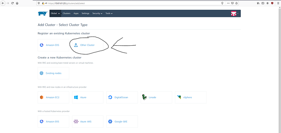The height and width of the screenshot is (133, 281).
Task: Click the Rancher bull logo
Action: (x=43, y=13)
